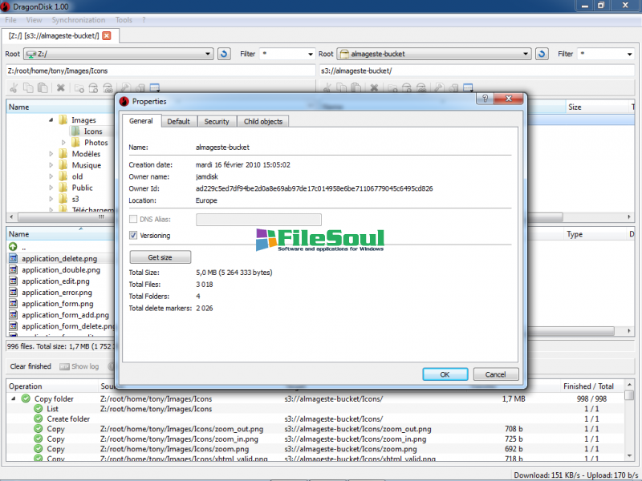Open the almageste-bucket Root dropdown

[x=526, y=54]
